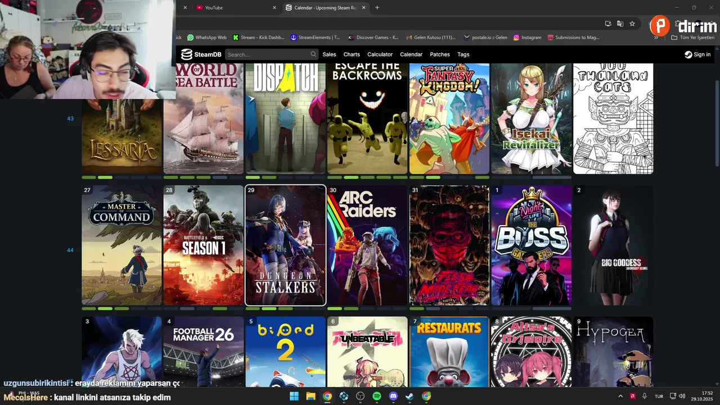This screenshot has height=405, width=720.
Task: Open Spotify from taskbar
Action: click(x=377, y=396)
